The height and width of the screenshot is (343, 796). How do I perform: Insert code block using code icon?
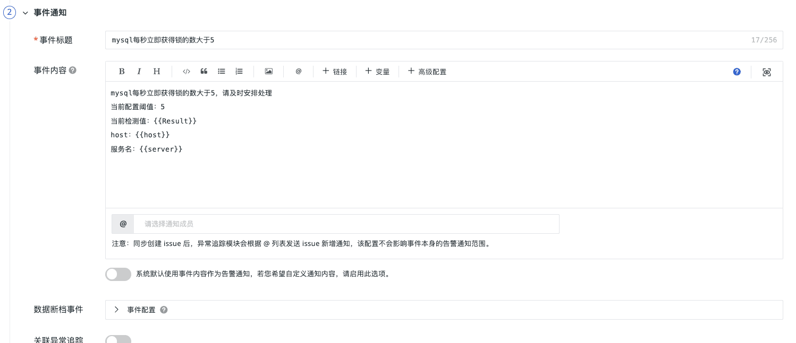point(186,72)
